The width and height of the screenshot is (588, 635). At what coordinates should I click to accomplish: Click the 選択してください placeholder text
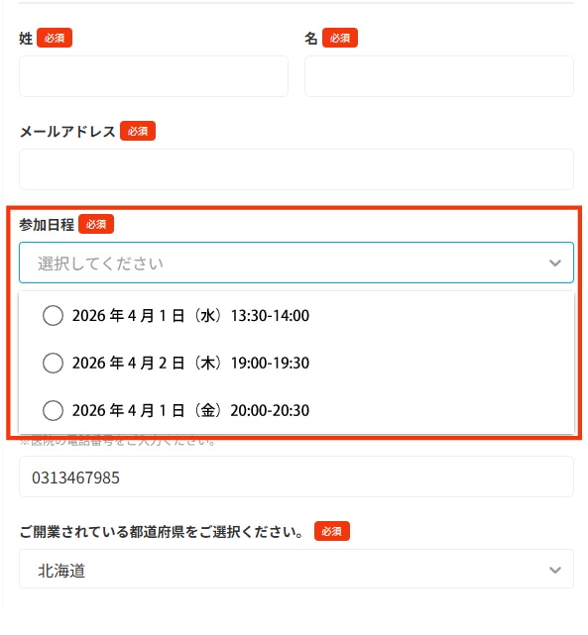[100, 264]
